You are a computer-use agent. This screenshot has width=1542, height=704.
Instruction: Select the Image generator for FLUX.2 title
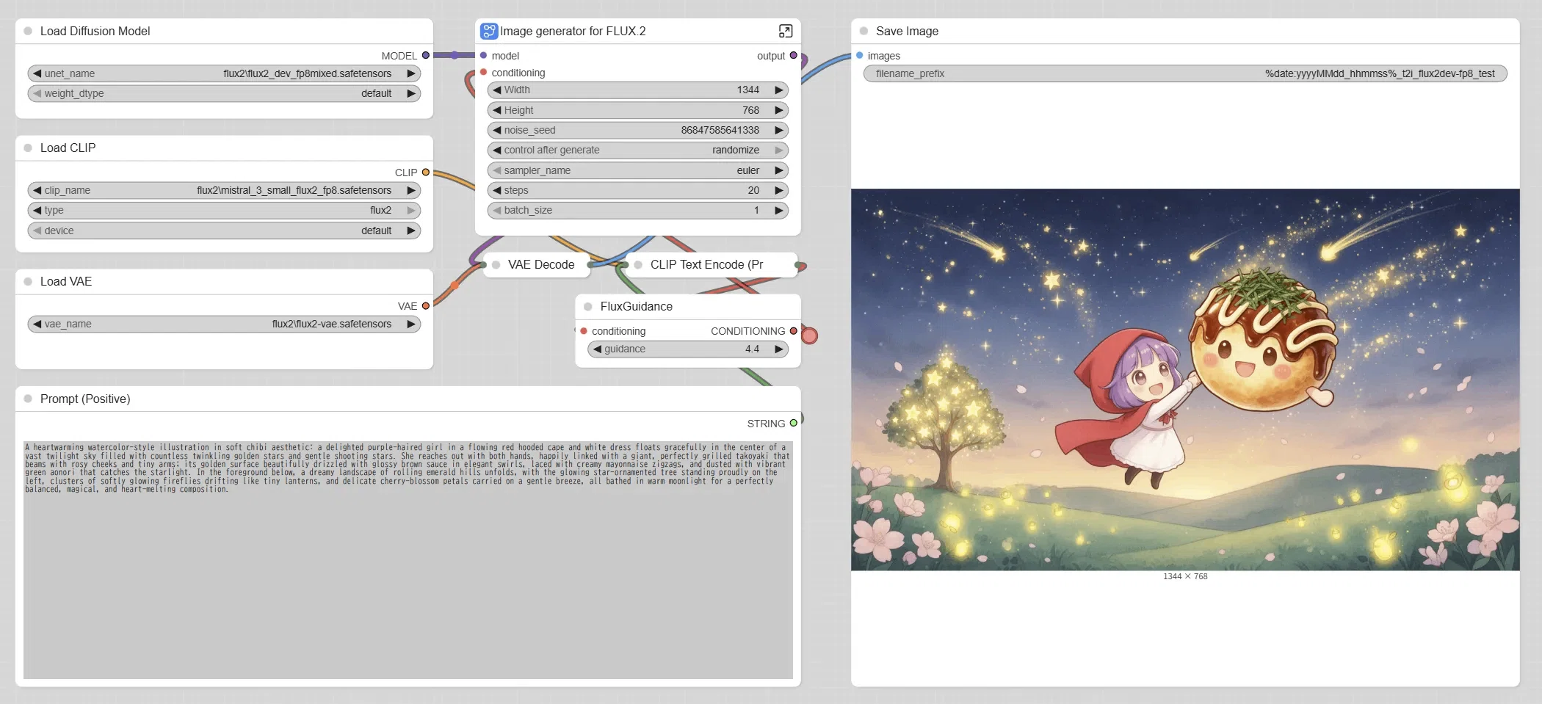pos(573,31)
